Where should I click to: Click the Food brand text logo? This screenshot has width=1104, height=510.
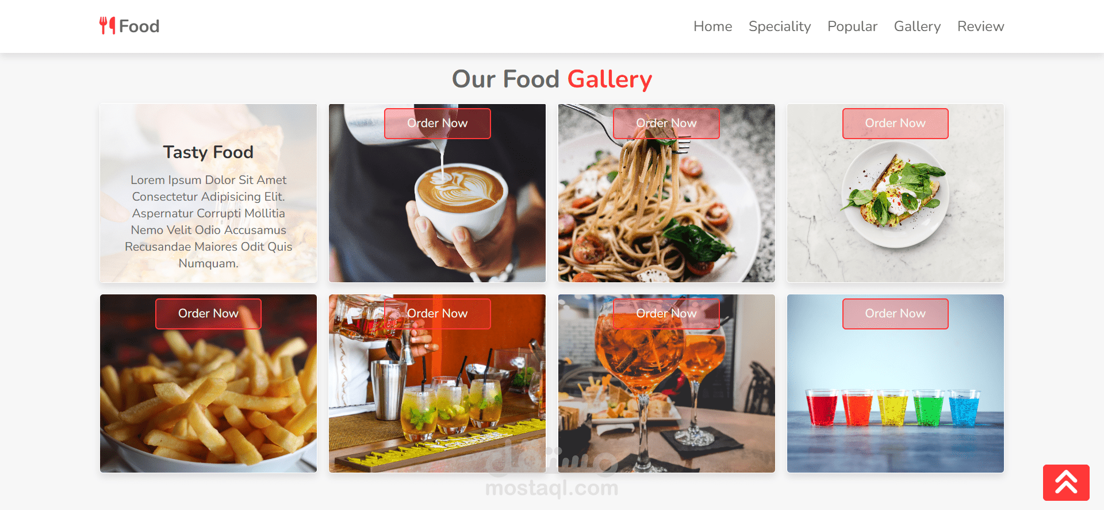pyautogui.click(x=139, y=26)
